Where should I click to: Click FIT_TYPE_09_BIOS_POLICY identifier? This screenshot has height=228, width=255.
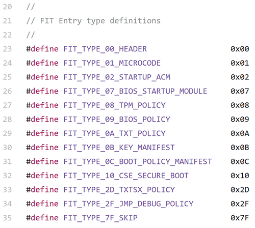click(x=117, y=120)
